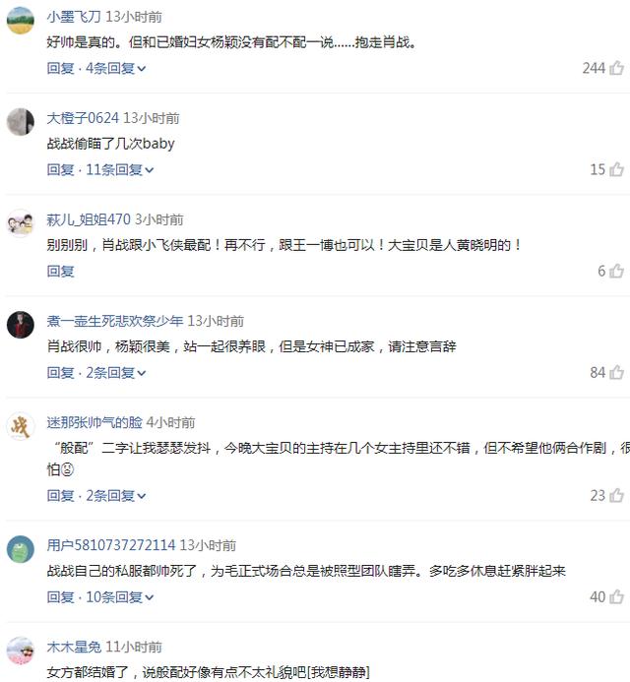
Task: Open 煮一壶生死悲欢祭少年's dark avatar
Action: click(21, 325)
